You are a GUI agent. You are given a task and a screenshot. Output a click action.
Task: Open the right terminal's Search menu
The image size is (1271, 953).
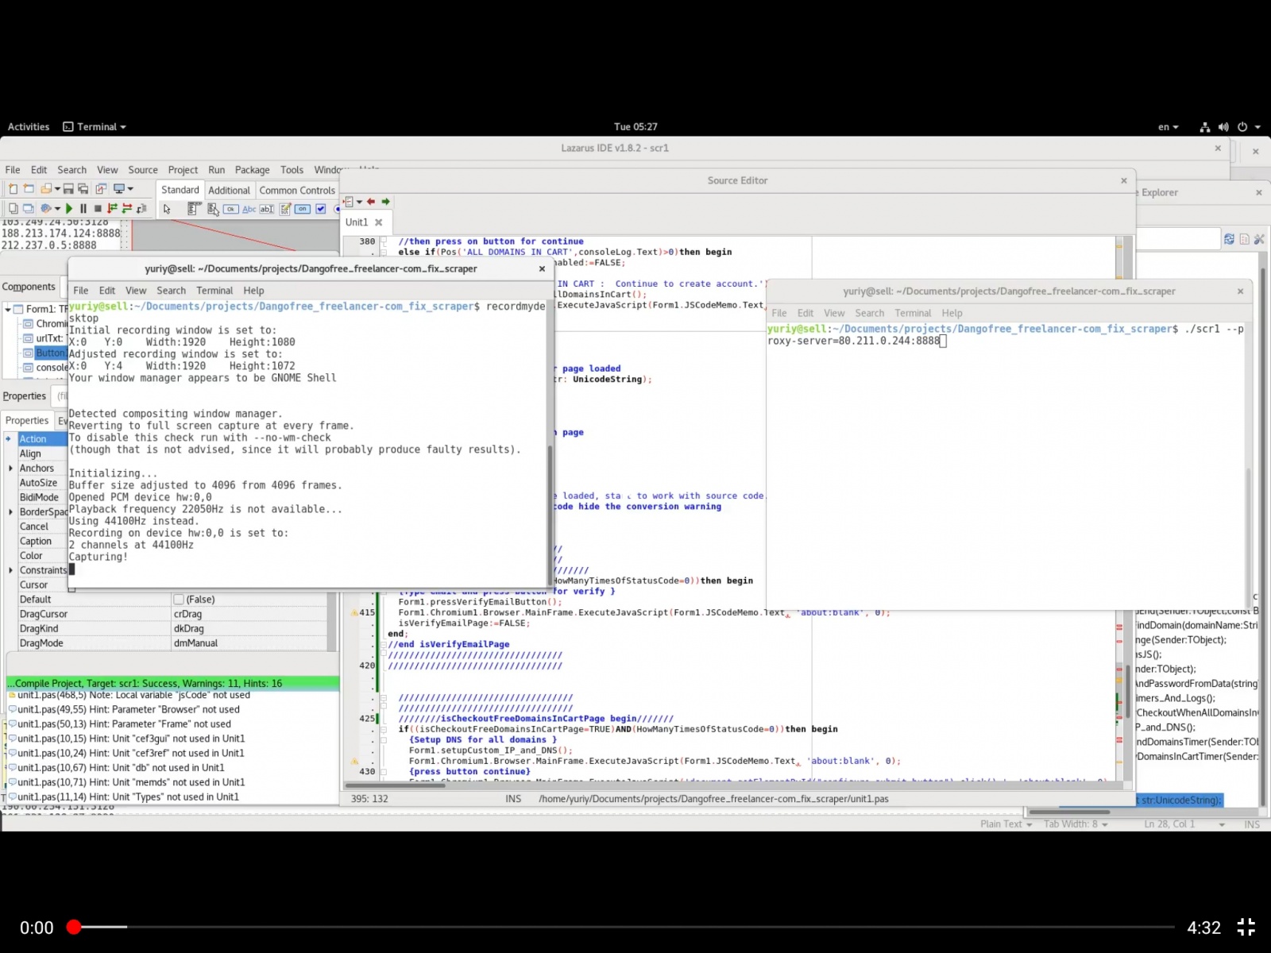(869, 314)
